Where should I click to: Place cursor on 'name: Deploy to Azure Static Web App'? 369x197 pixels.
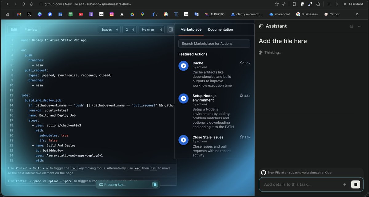coord(54,40)
